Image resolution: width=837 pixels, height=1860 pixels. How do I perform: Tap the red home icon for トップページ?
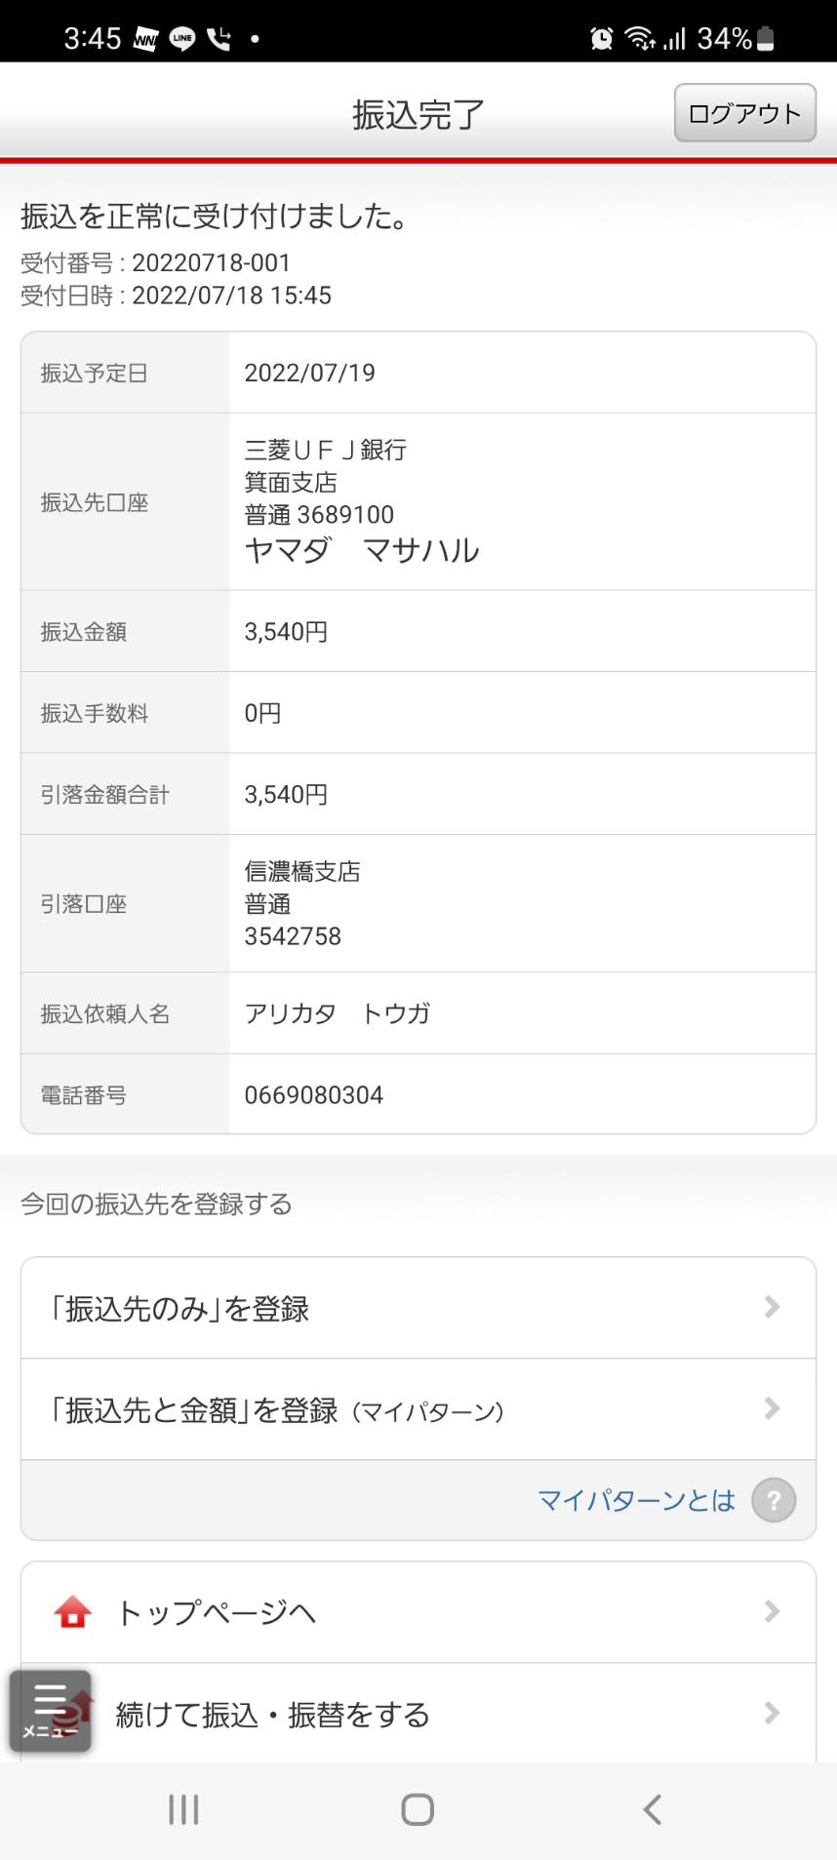[72, 1612]
